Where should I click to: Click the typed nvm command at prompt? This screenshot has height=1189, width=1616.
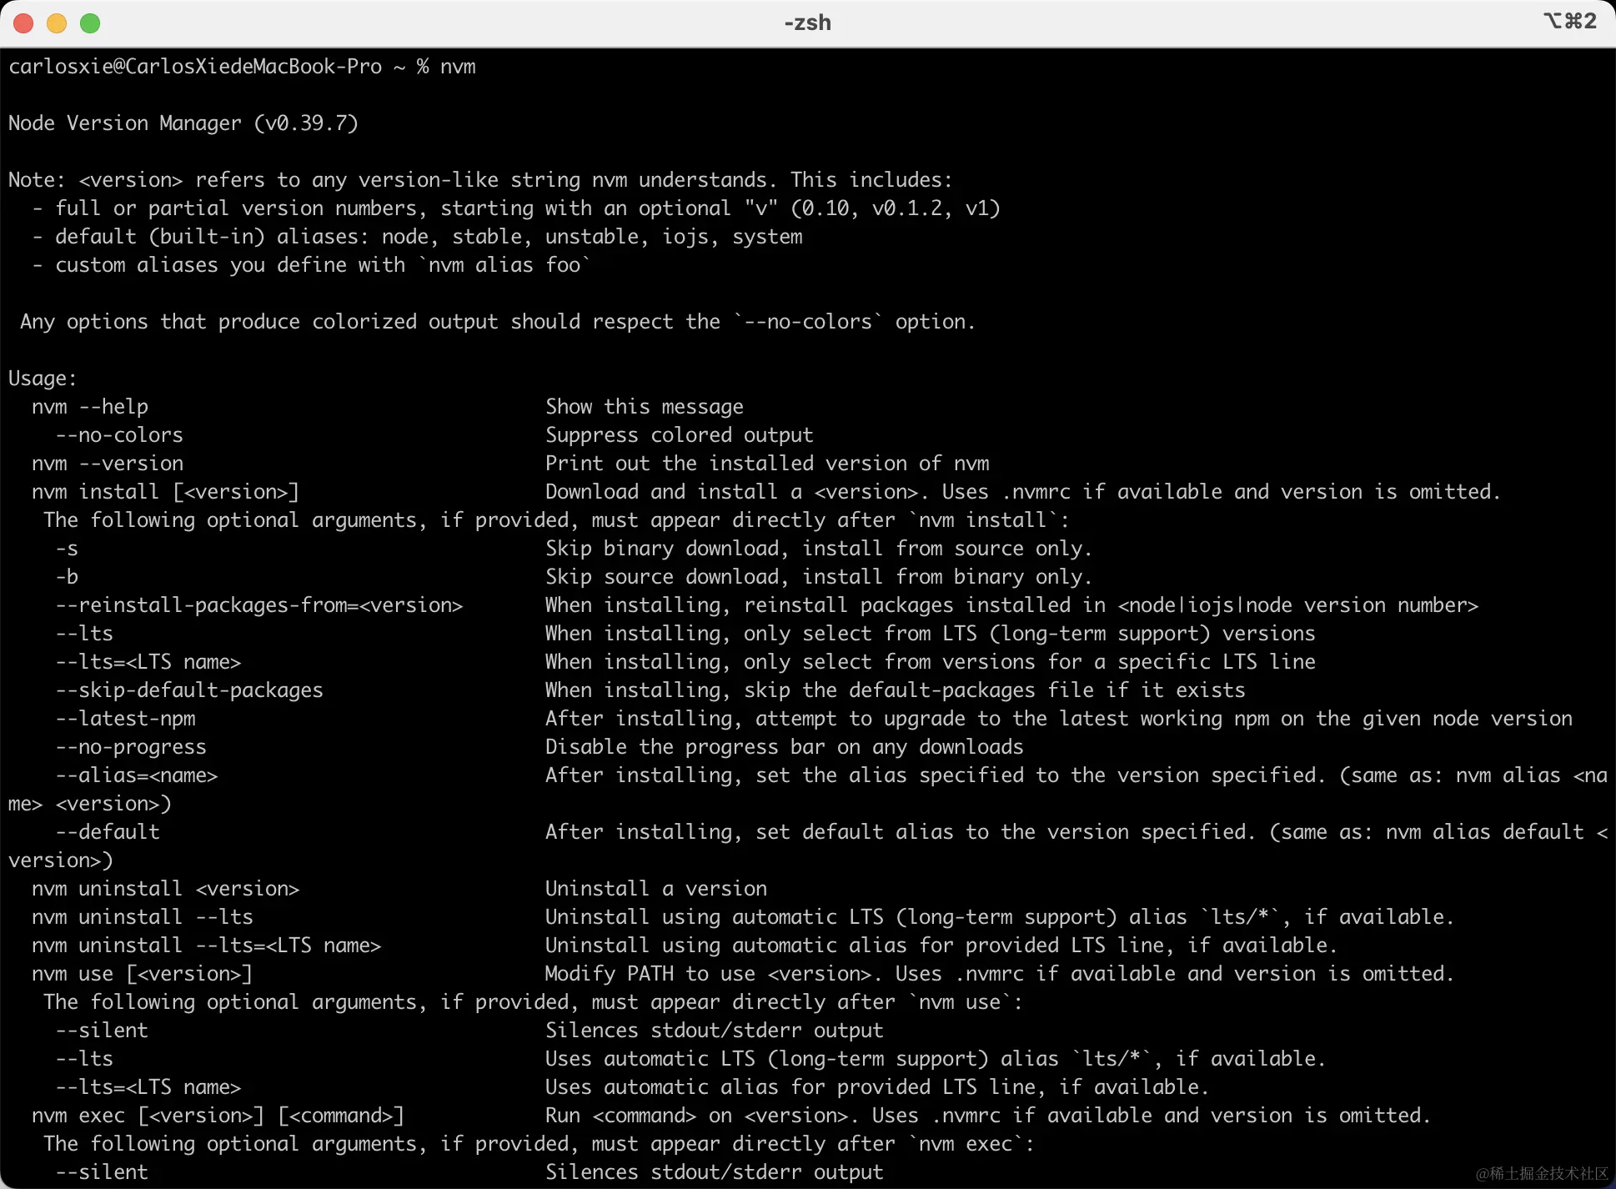click(x=458, y=67)
